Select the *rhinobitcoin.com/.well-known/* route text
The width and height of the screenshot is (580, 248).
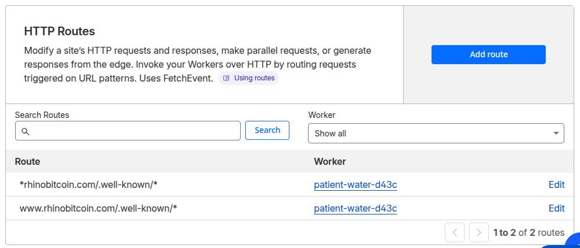[x=88, y=185]
